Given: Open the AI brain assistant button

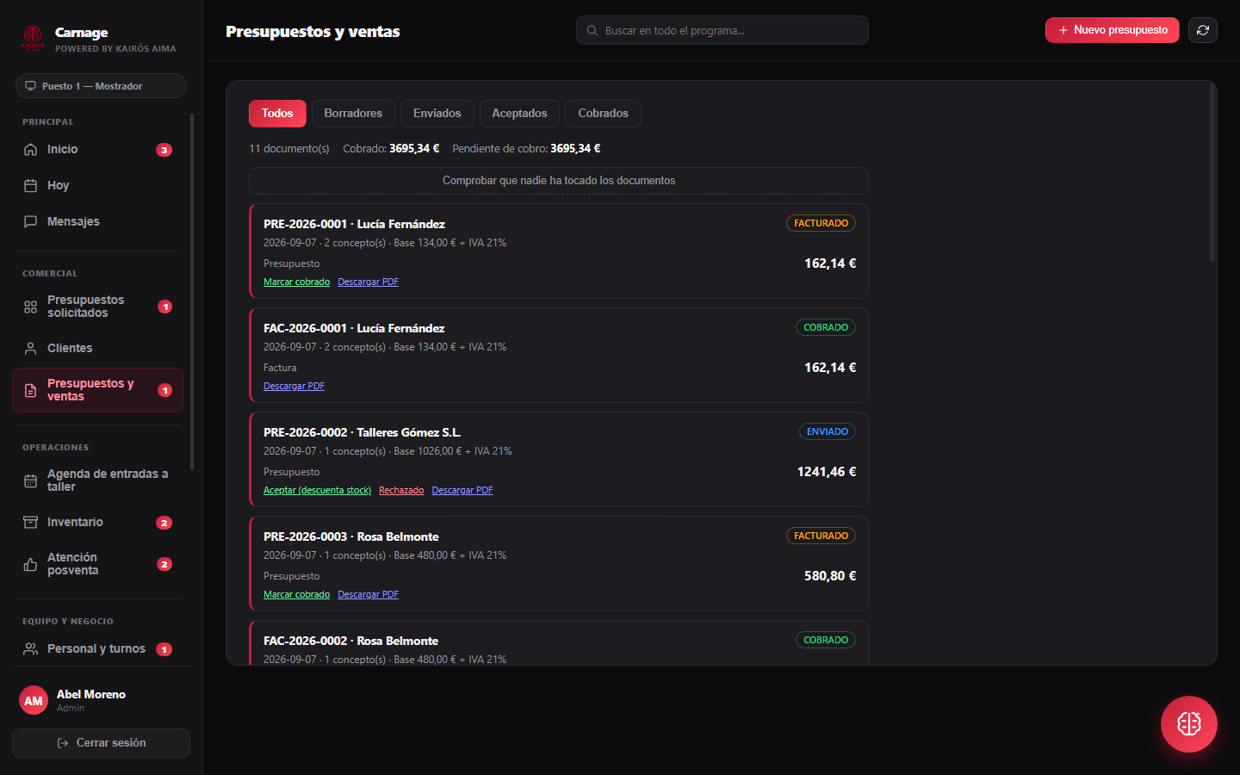Looking at the screenshot, I should [x=1189, y=724].
